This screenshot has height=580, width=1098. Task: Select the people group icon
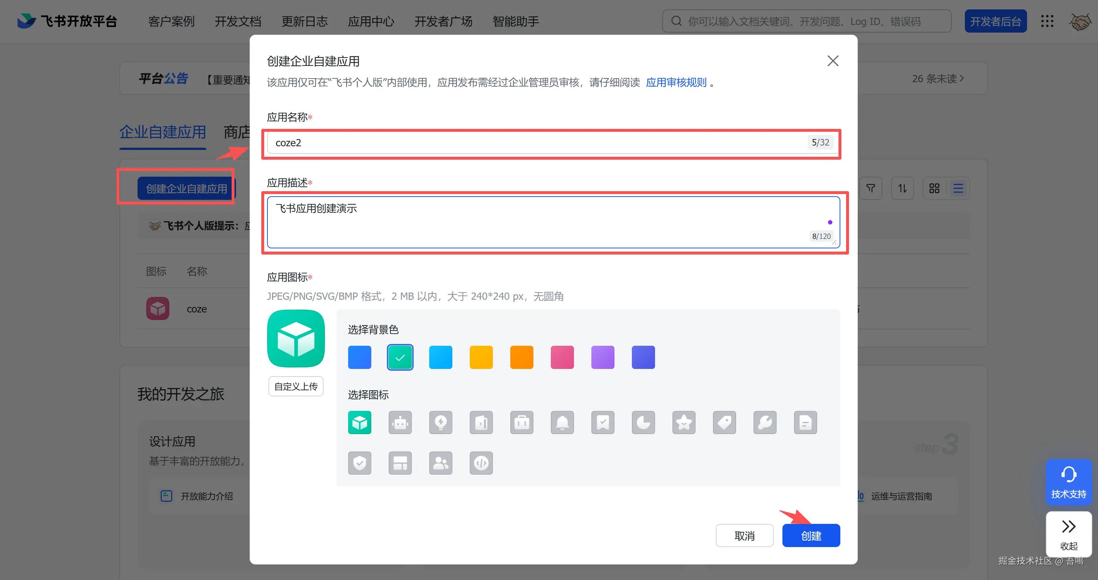point(440,463)
